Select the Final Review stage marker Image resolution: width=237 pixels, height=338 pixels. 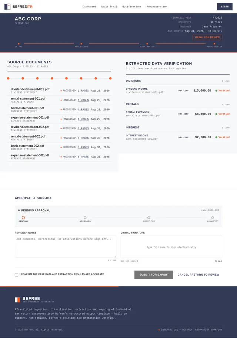[x=214, y=44]
